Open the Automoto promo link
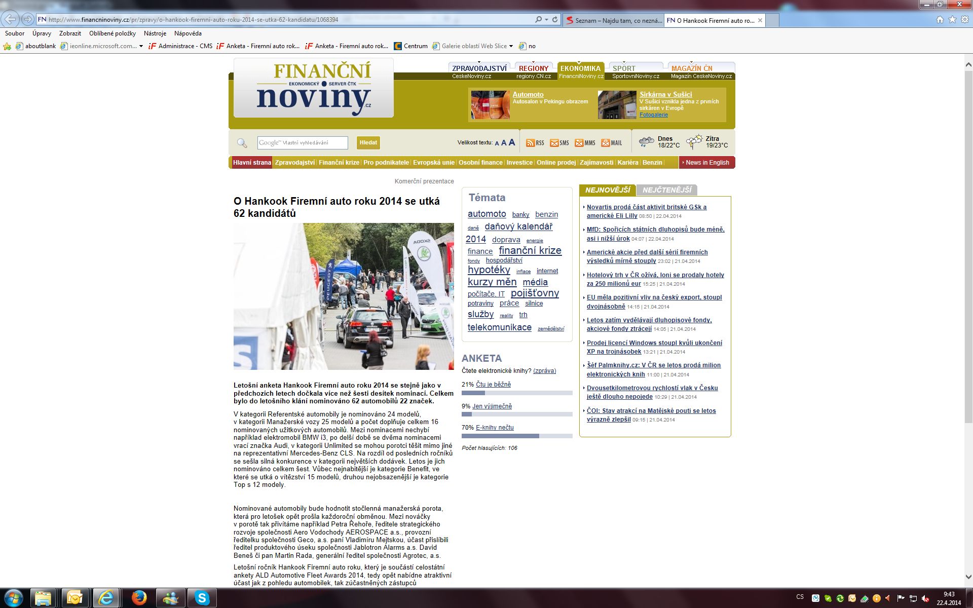This screenshot has width=973, height=608. point(528,94)
